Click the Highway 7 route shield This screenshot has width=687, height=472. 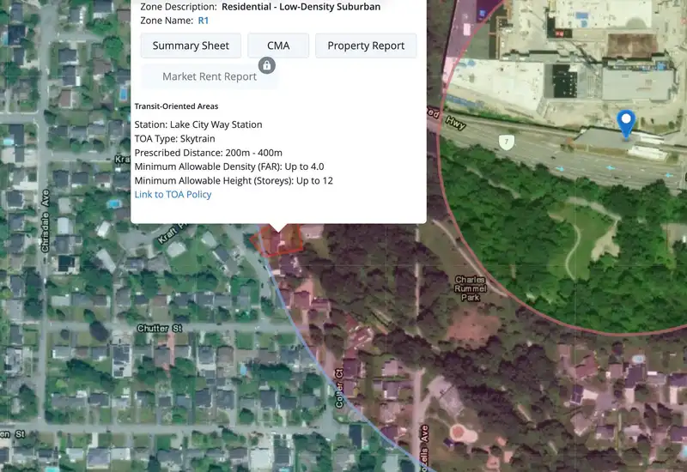[507, 142]
